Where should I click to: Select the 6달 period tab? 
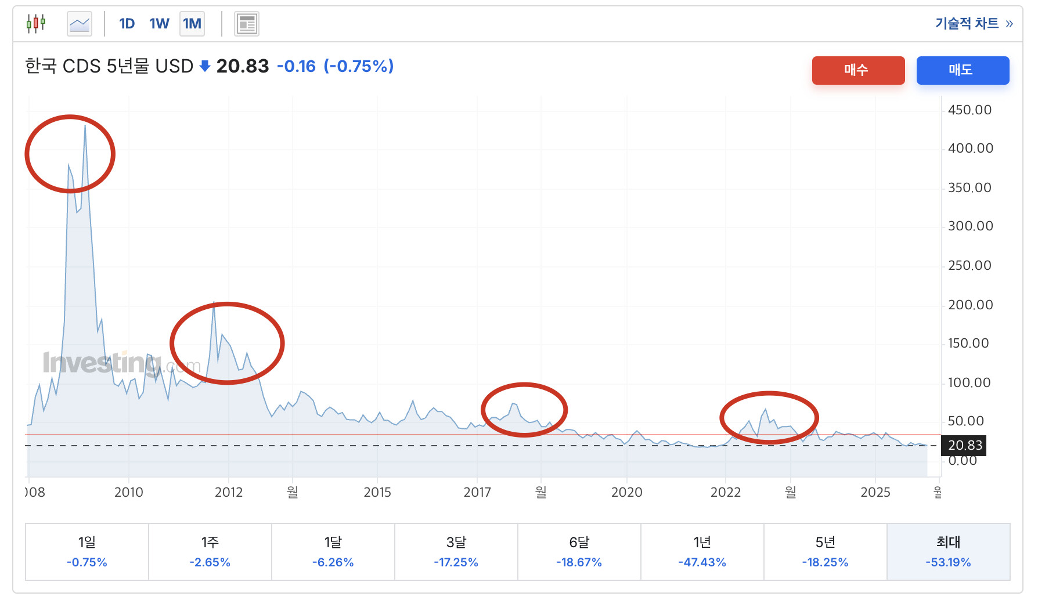(x=579, y=551)
